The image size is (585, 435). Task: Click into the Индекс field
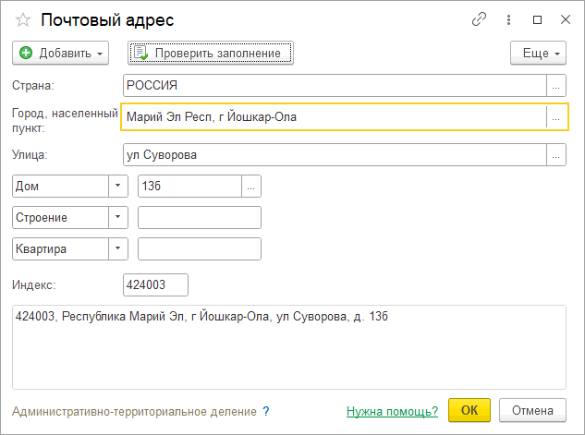[155, 284]
